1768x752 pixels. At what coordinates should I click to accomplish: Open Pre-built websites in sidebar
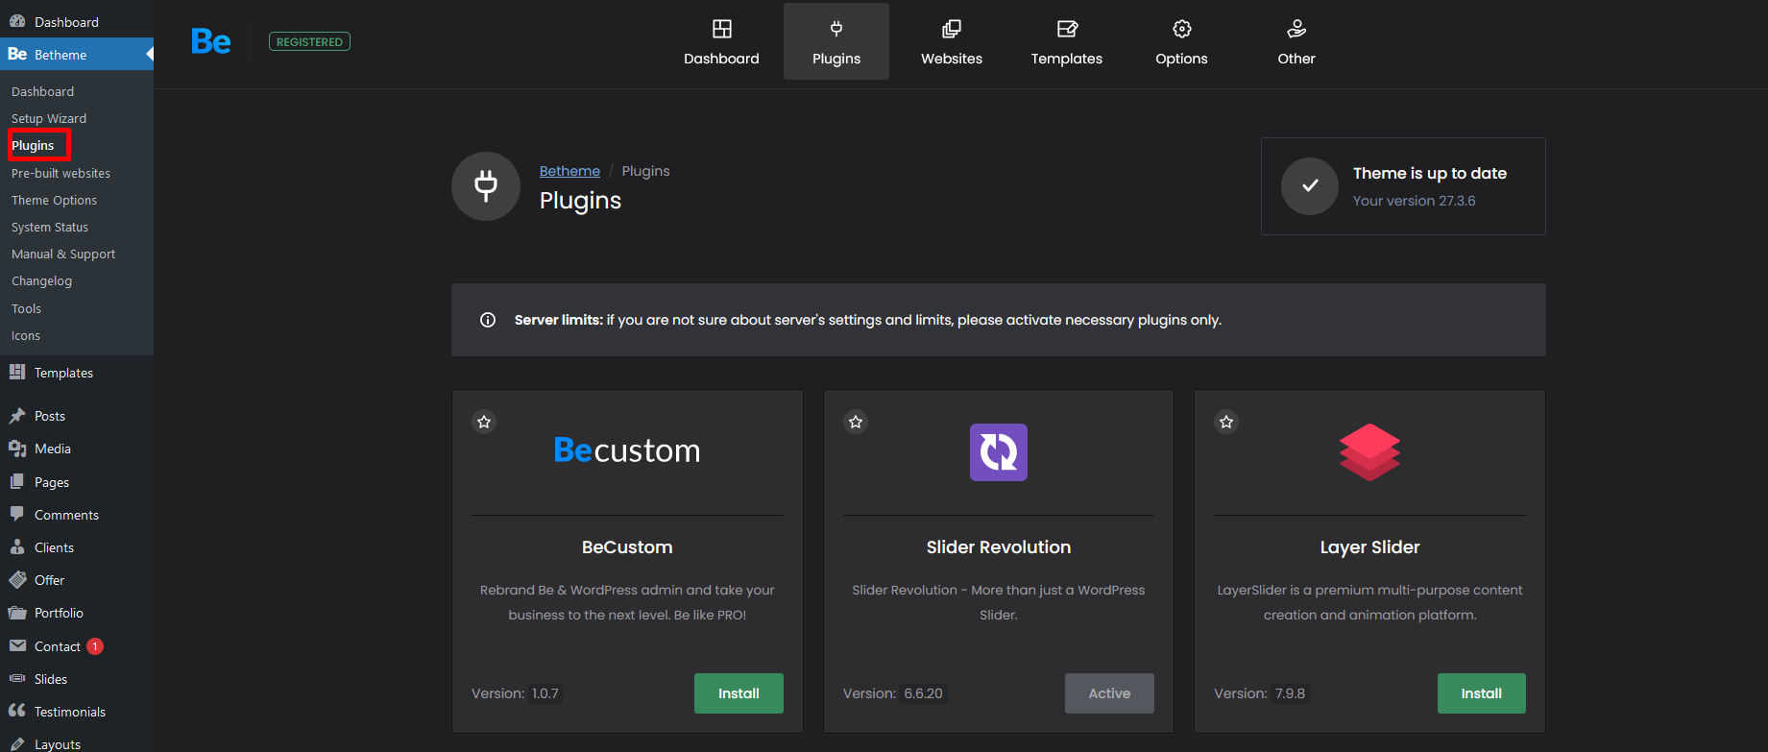tap(61, 173)
